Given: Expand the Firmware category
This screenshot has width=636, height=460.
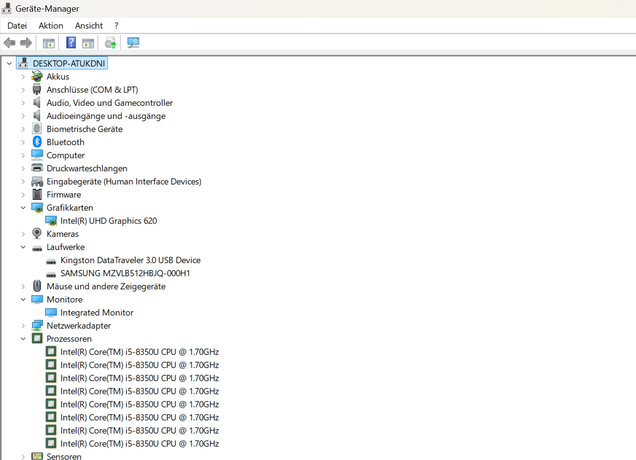Looking at the screenshot, I should [x=23, y=194].
